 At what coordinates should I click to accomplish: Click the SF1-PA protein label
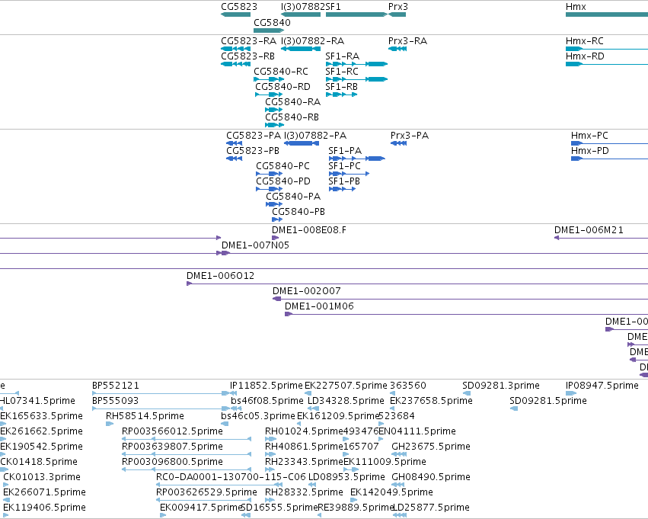[x=345, y=151]
